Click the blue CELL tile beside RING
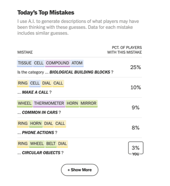 pos(35,84)
